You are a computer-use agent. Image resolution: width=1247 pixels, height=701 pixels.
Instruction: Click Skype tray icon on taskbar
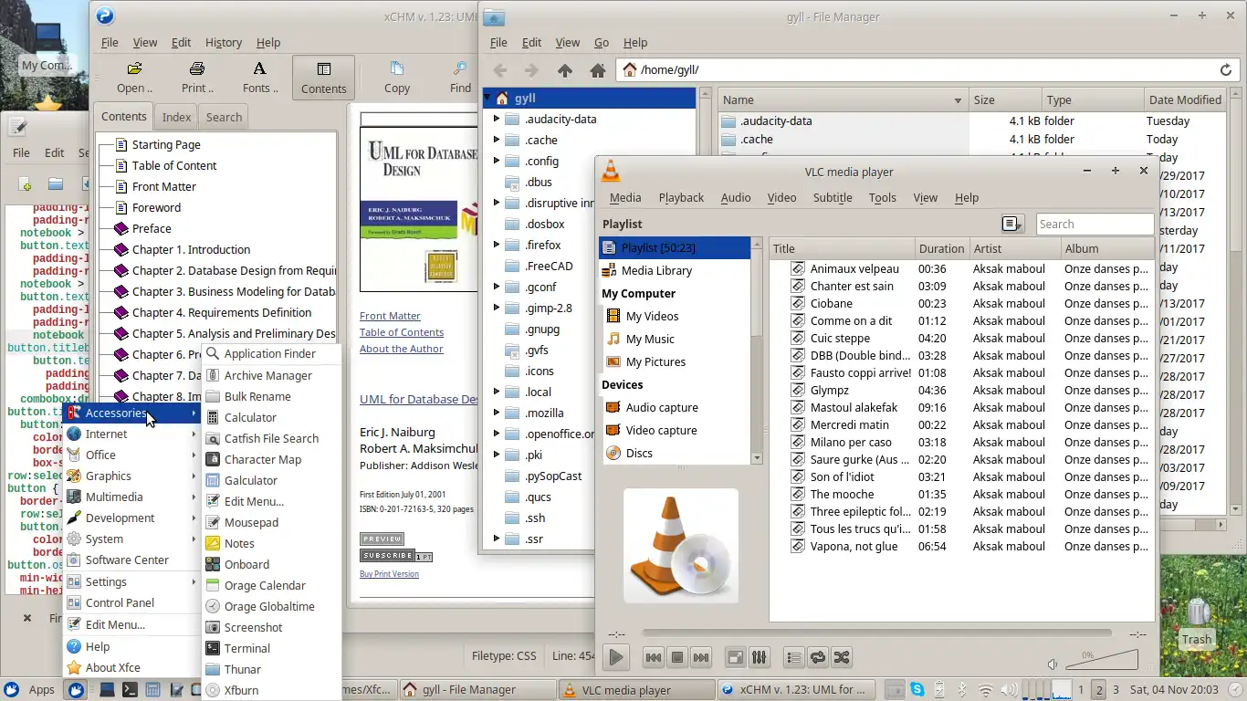coord(917,690)
